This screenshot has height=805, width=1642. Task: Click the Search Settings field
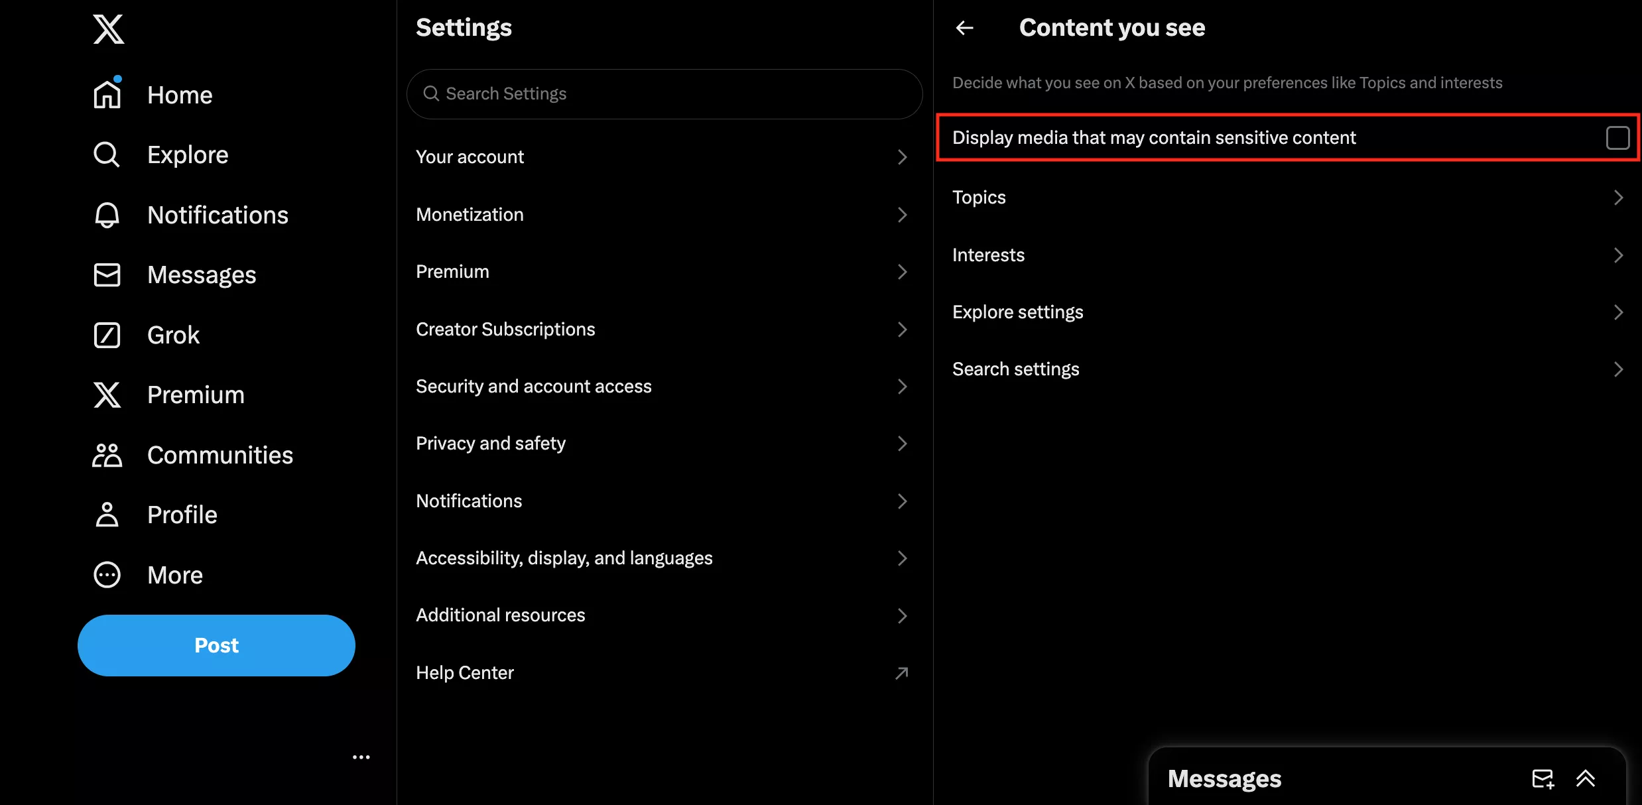pyautogui.click(x=664, y=94)
